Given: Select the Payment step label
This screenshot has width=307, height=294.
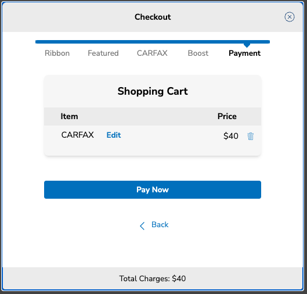Looking at the screenshot, I should [x=244, y=53].
